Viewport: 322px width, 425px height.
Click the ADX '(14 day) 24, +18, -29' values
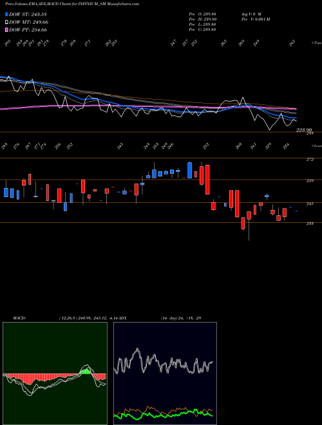[181, 318]
